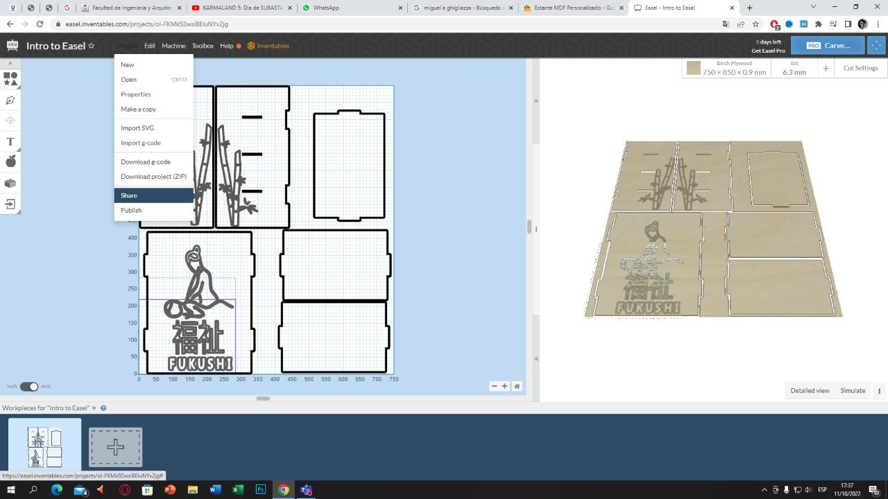The height and width of the screenshot is (499, 888).
Task: Open the Apps brick icon
Action: click(x=10, y=183)
